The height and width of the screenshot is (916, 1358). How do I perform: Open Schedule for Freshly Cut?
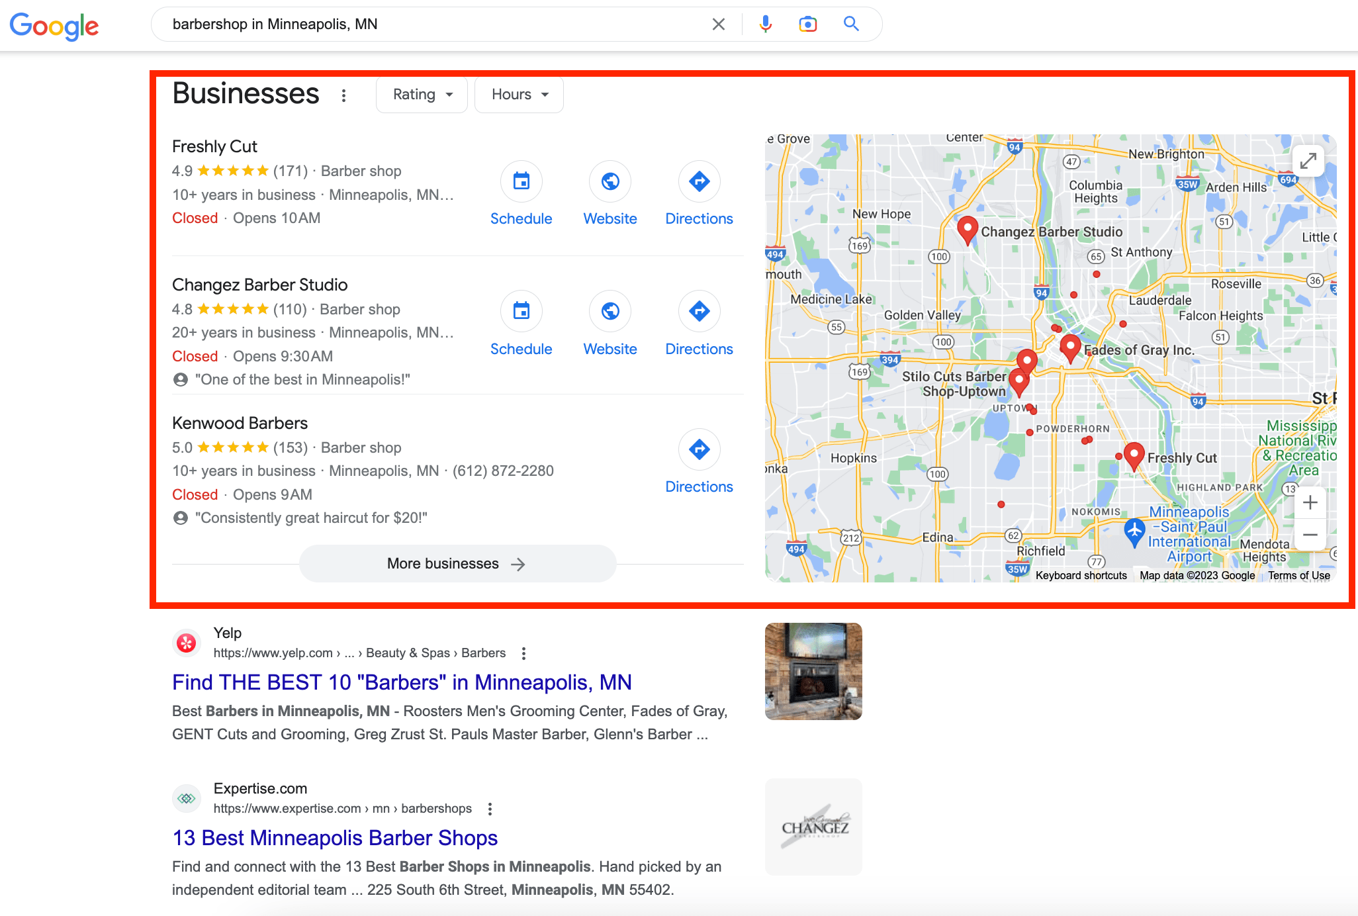click(x=521, y=181)
